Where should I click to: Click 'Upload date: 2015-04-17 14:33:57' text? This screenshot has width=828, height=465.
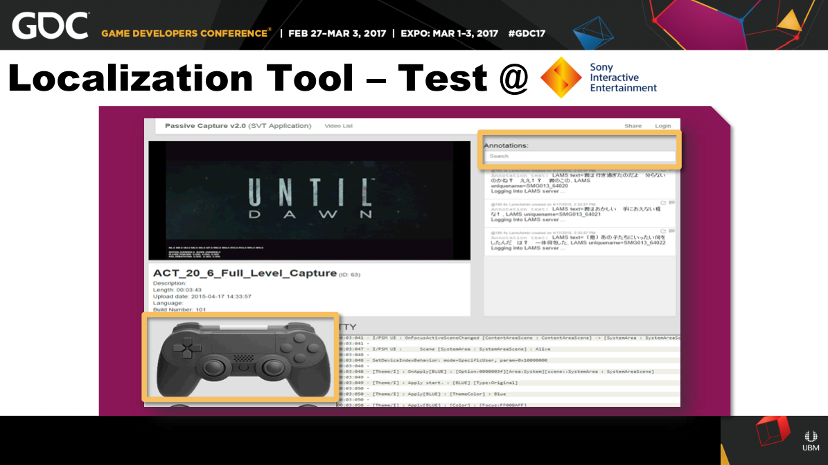click(202, 296)
